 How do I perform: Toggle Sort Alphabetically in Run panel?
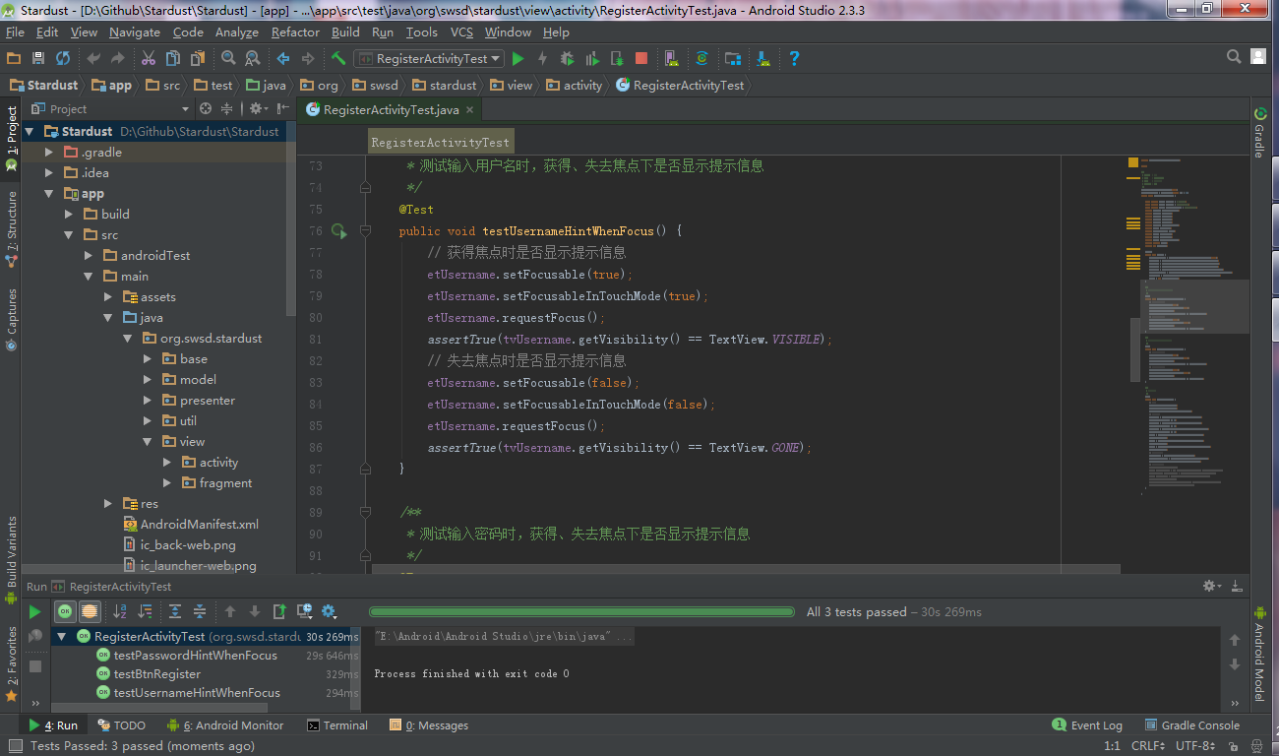[x=121, y=611]
